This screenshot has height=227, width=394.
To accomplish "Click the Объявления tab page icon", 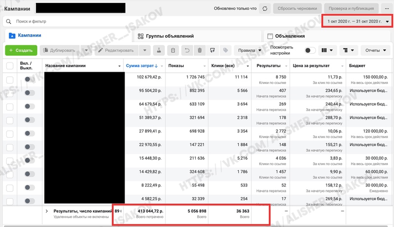I will pos(270,36).
